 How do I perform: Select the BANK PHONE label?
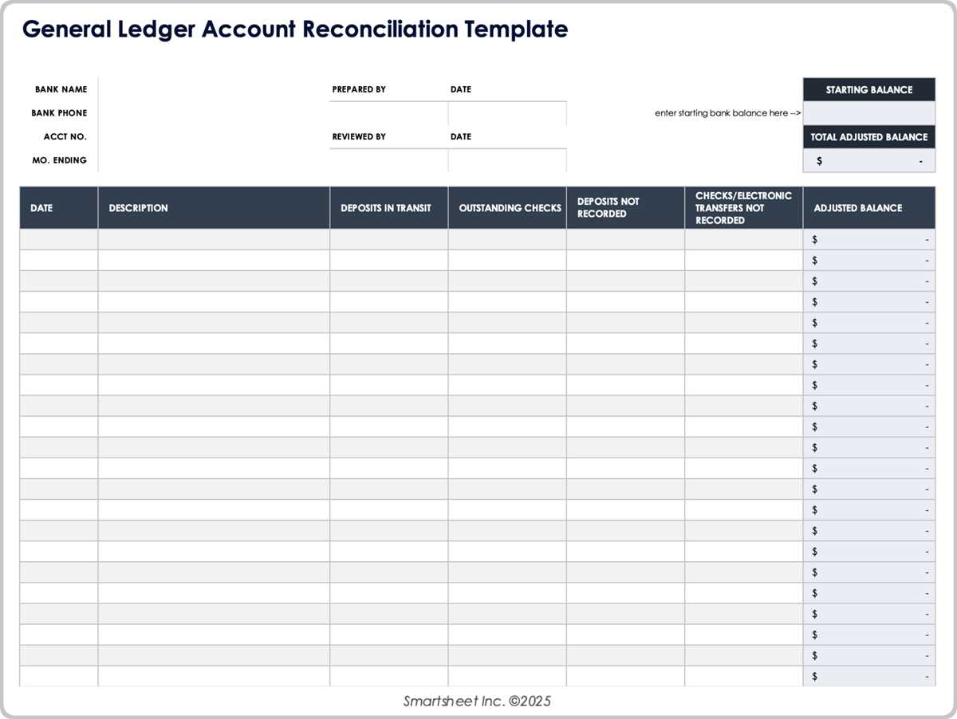[60, 113]
